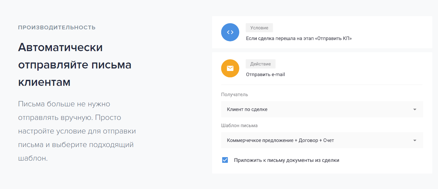Click the label 'Приложить к письму документы из сделки'
Viewport: 438px width, 189px height.
click(287, 160)
